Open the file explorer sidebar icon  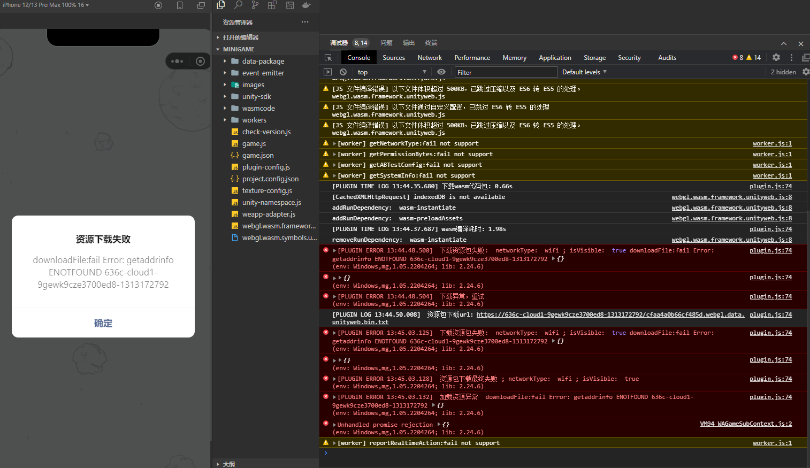click(x=221, y=5)
